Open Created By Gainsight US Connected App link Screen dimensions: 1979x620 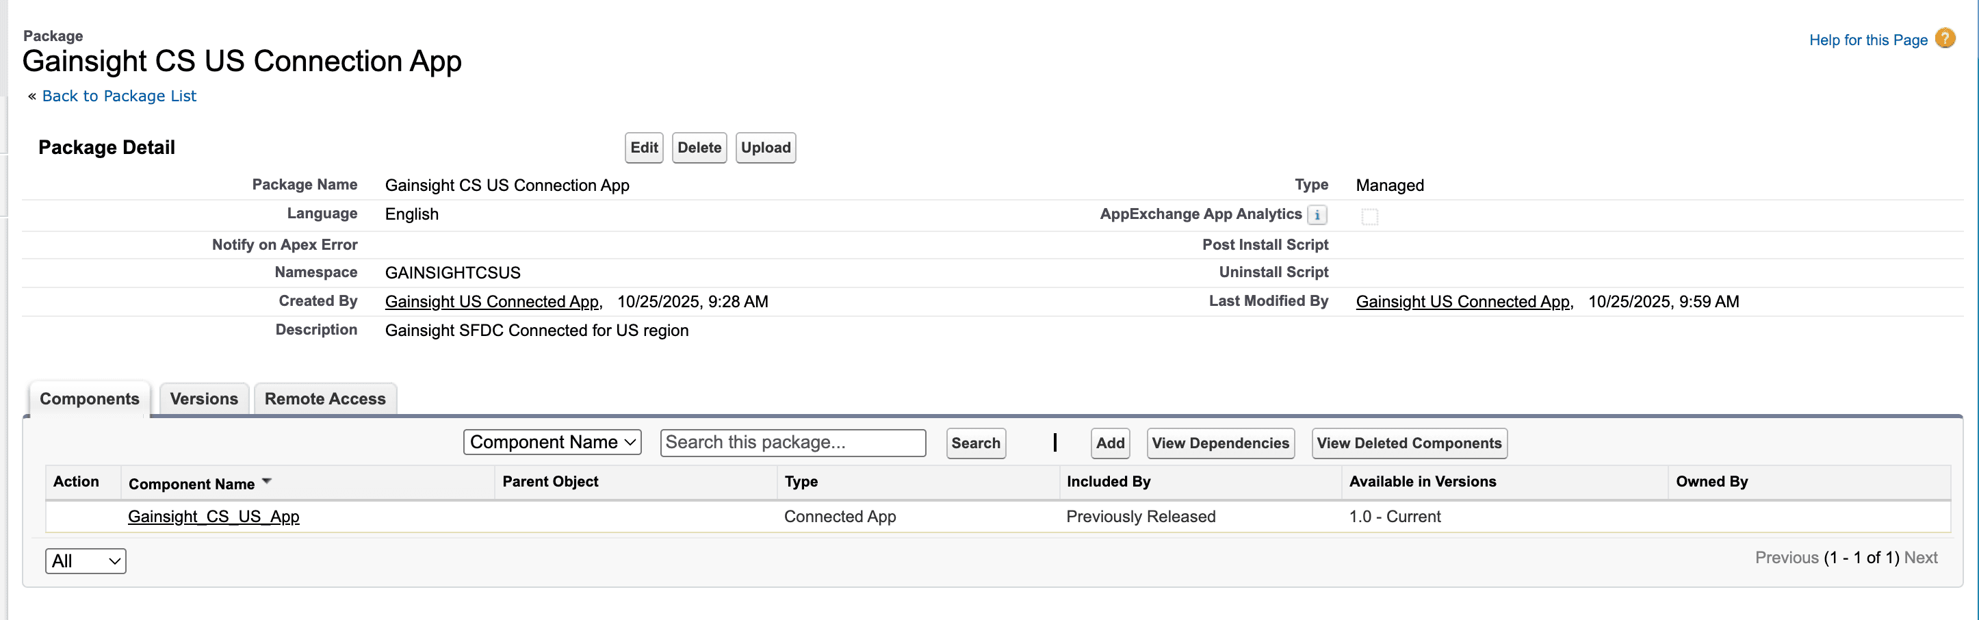coord(492,302)
